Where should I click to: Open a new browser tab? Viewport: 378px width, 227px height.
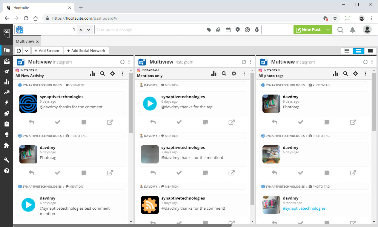(81, 8)
